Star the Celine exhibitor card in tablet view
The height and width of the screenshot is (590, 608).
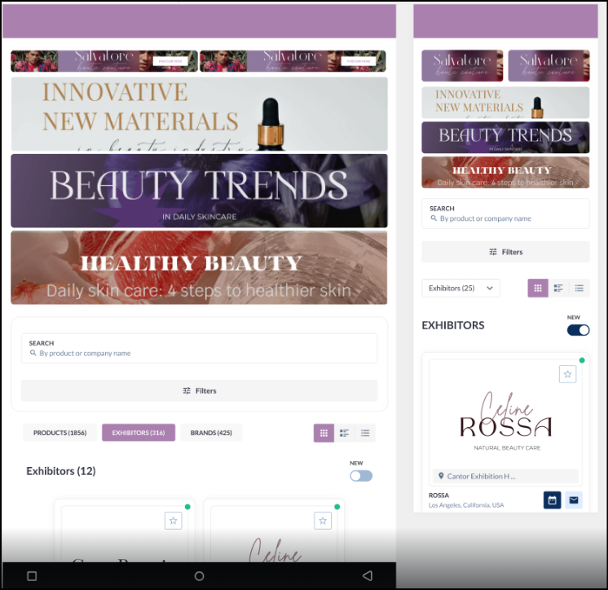pos(323,521)
